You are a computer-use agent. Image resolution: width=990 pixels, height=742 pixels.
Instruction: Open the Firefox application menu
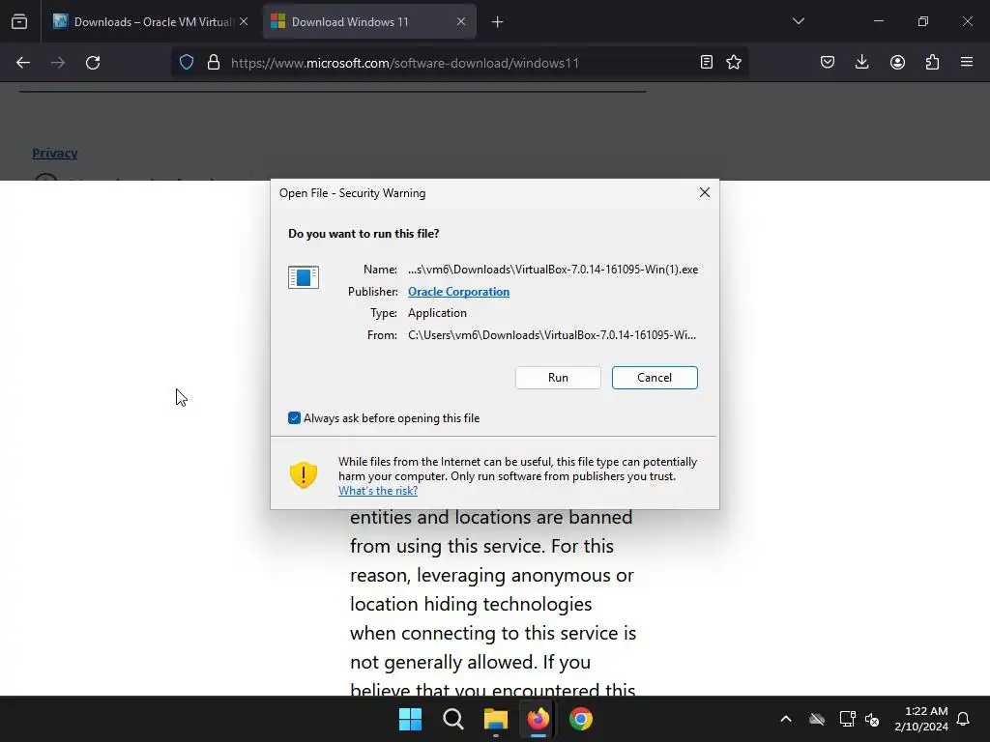click(967, 62)
